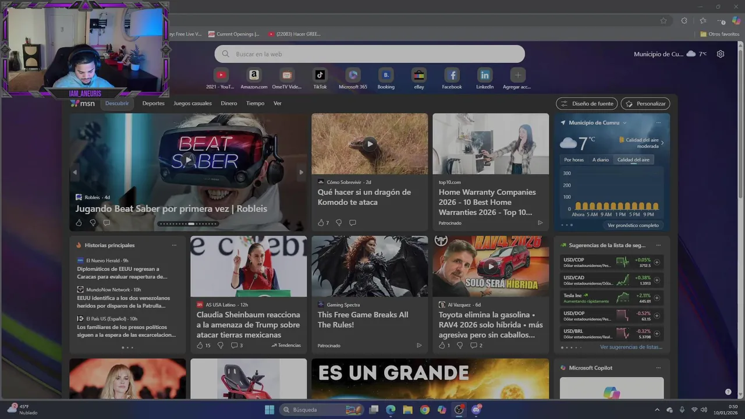Add Tesla Inc to watchlist
Image resolution: width=745 pixels, height=419 pixels.
pos(657,299)
